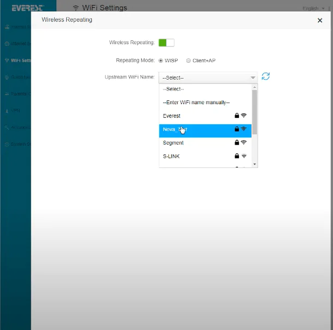Viewport: 333px width, 330px height.
Task: Select the Everest network
Action: (x=205, y=116)
